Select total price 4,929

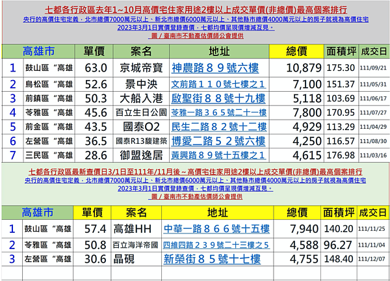pyautogui.click(x=307, y=127)
